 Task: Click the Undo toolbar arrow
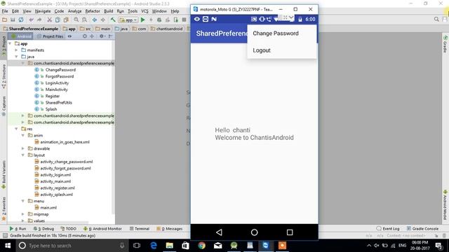(31, 20)
